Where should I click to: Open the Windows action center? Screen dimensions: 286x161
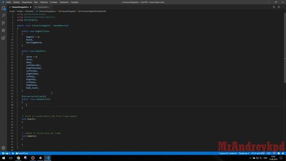(x=281, y=158)
